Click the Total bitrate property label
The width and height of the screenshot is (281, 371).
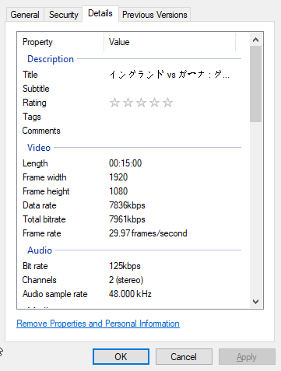[x=44, y=219]
